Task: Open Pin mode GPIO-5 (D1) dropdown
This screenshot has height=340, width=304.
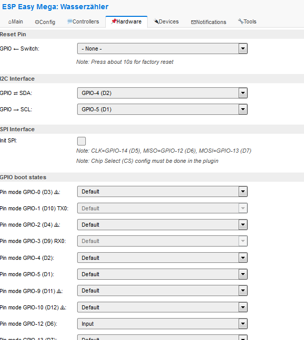Action: (x=162, y=274)
